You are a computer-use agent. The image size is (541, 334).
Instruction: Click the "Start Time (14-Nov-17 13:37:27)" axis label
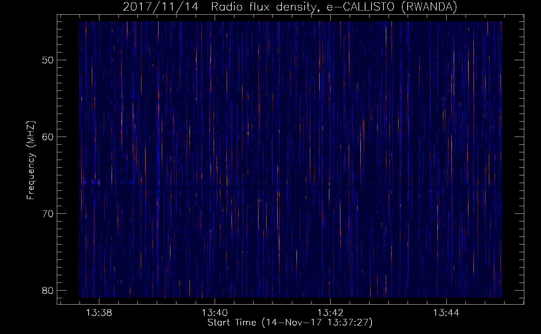[x=290, y=323]
